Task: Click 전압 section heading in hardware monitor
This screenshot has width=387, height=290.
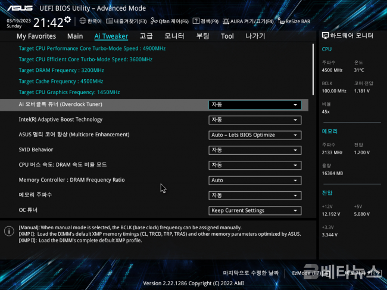Action: click(x=327, y=193)
